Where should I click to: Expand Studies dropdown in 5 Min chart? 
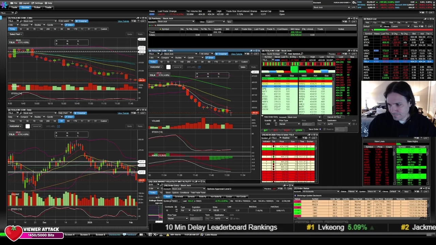point(40,25)
